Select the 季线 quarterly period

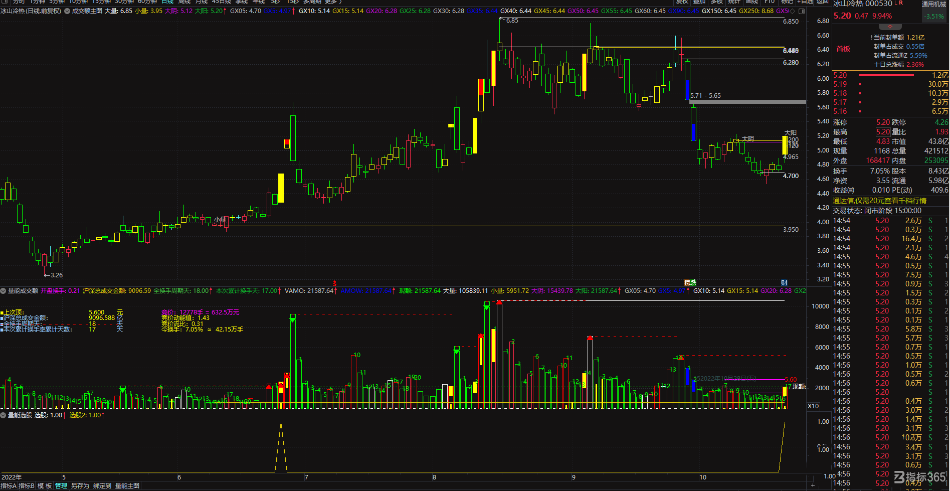coord(242,2)
